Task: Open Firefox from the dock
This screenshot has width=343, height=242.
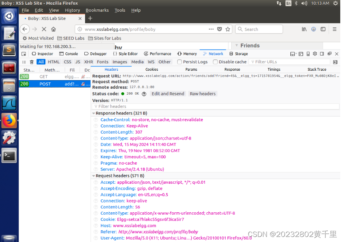Action: tap(9, 121)
